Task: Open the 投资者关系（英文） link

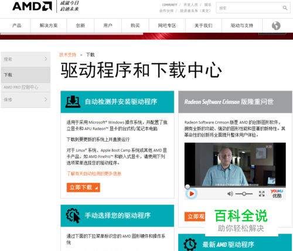Action: tap(196, 11)
